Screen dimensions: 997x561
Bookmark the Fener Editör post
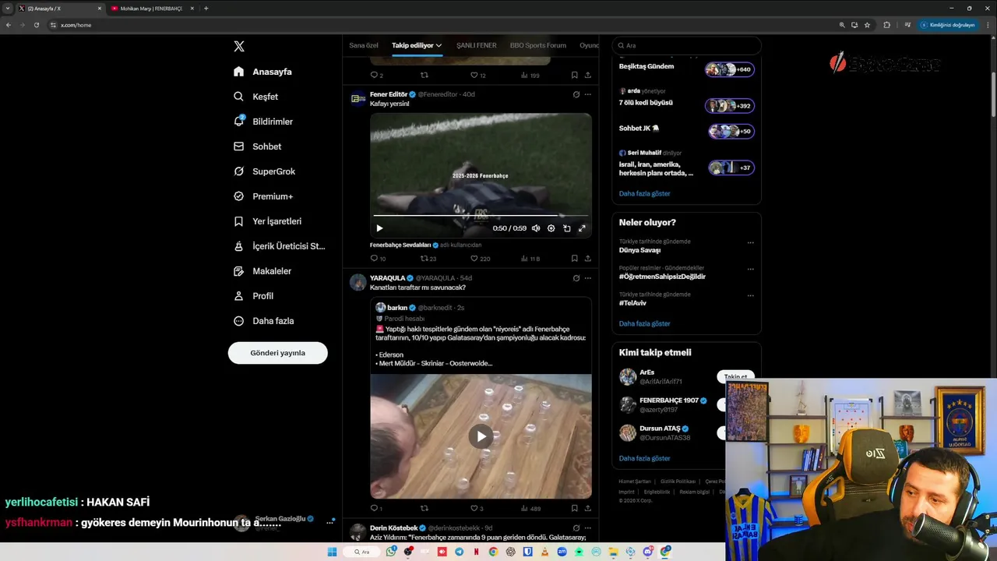click(x=574, y=259)
